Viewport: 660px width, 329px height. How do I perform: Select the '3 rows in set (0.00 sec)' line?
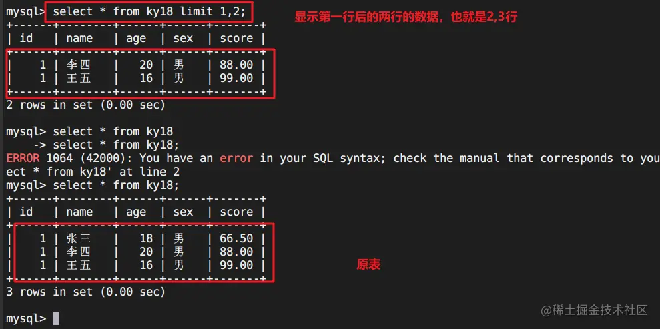pyautogui.click(x=86, y=292)
